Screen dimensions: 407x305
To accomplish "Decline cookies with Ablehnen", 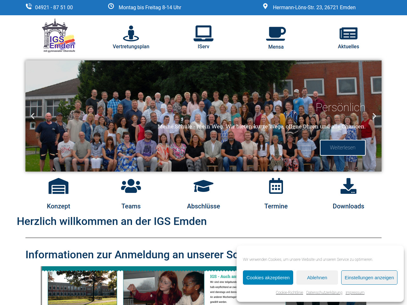I will [317, 278].
